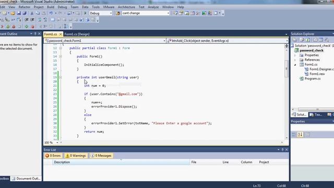The image size is (334, 188).
Task: Open file using the folder toolbar icon
Action: click(x=13, y=13)
